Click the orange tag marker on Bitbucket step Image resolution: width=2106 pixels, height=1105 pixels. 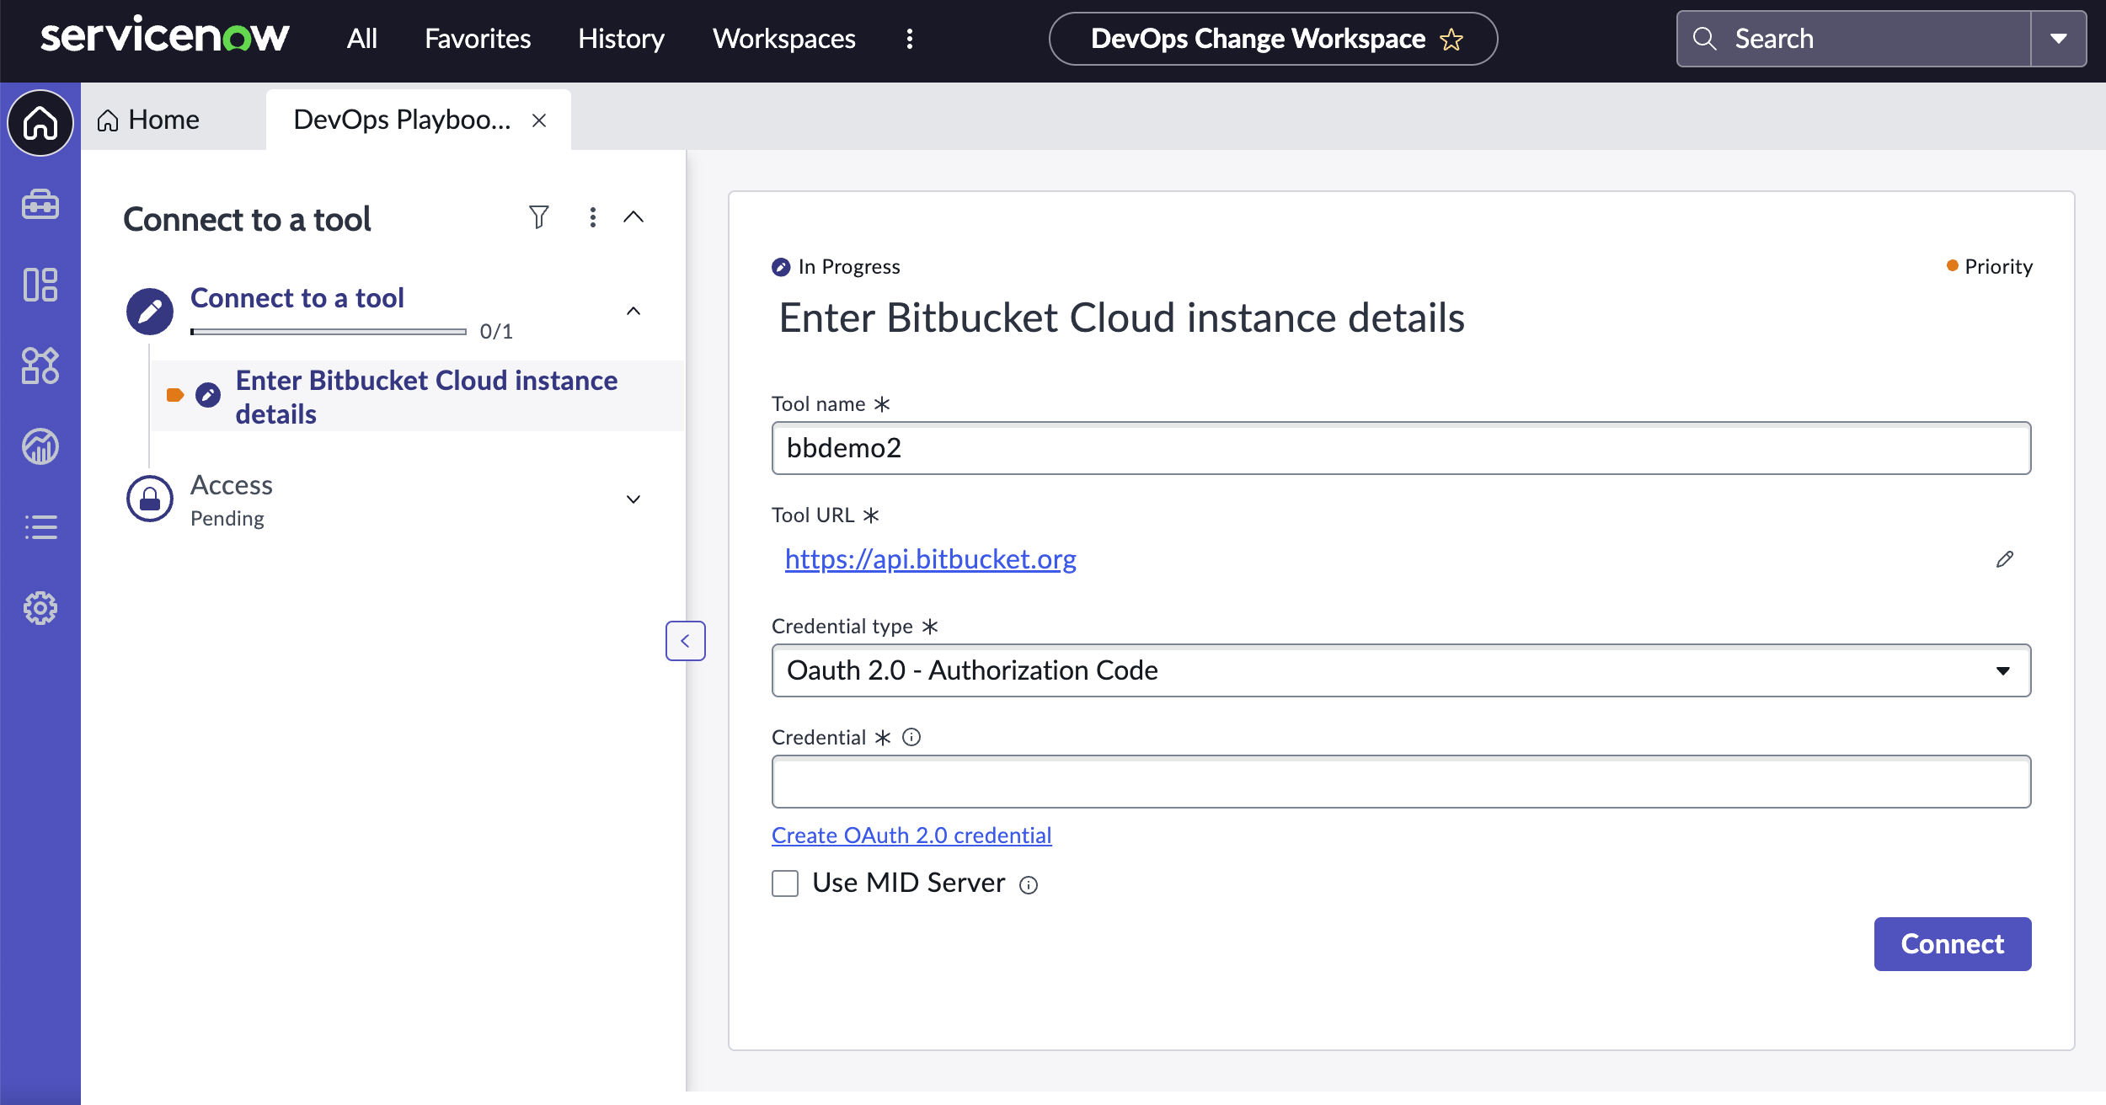[x=175, y=395]
